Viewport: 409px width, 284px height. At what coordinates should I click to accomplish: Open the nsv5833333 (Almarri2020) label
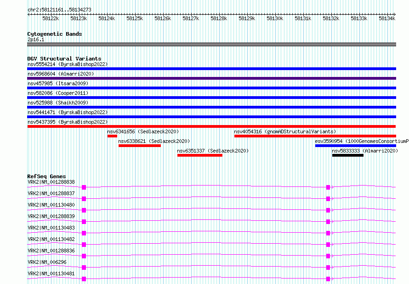[365, 151]
